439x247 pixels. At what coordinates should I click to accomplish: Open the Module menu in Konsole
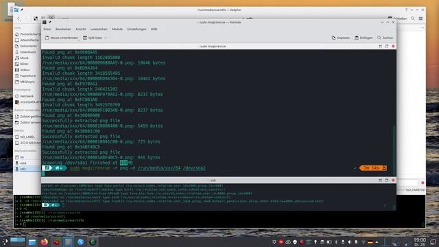117,29
